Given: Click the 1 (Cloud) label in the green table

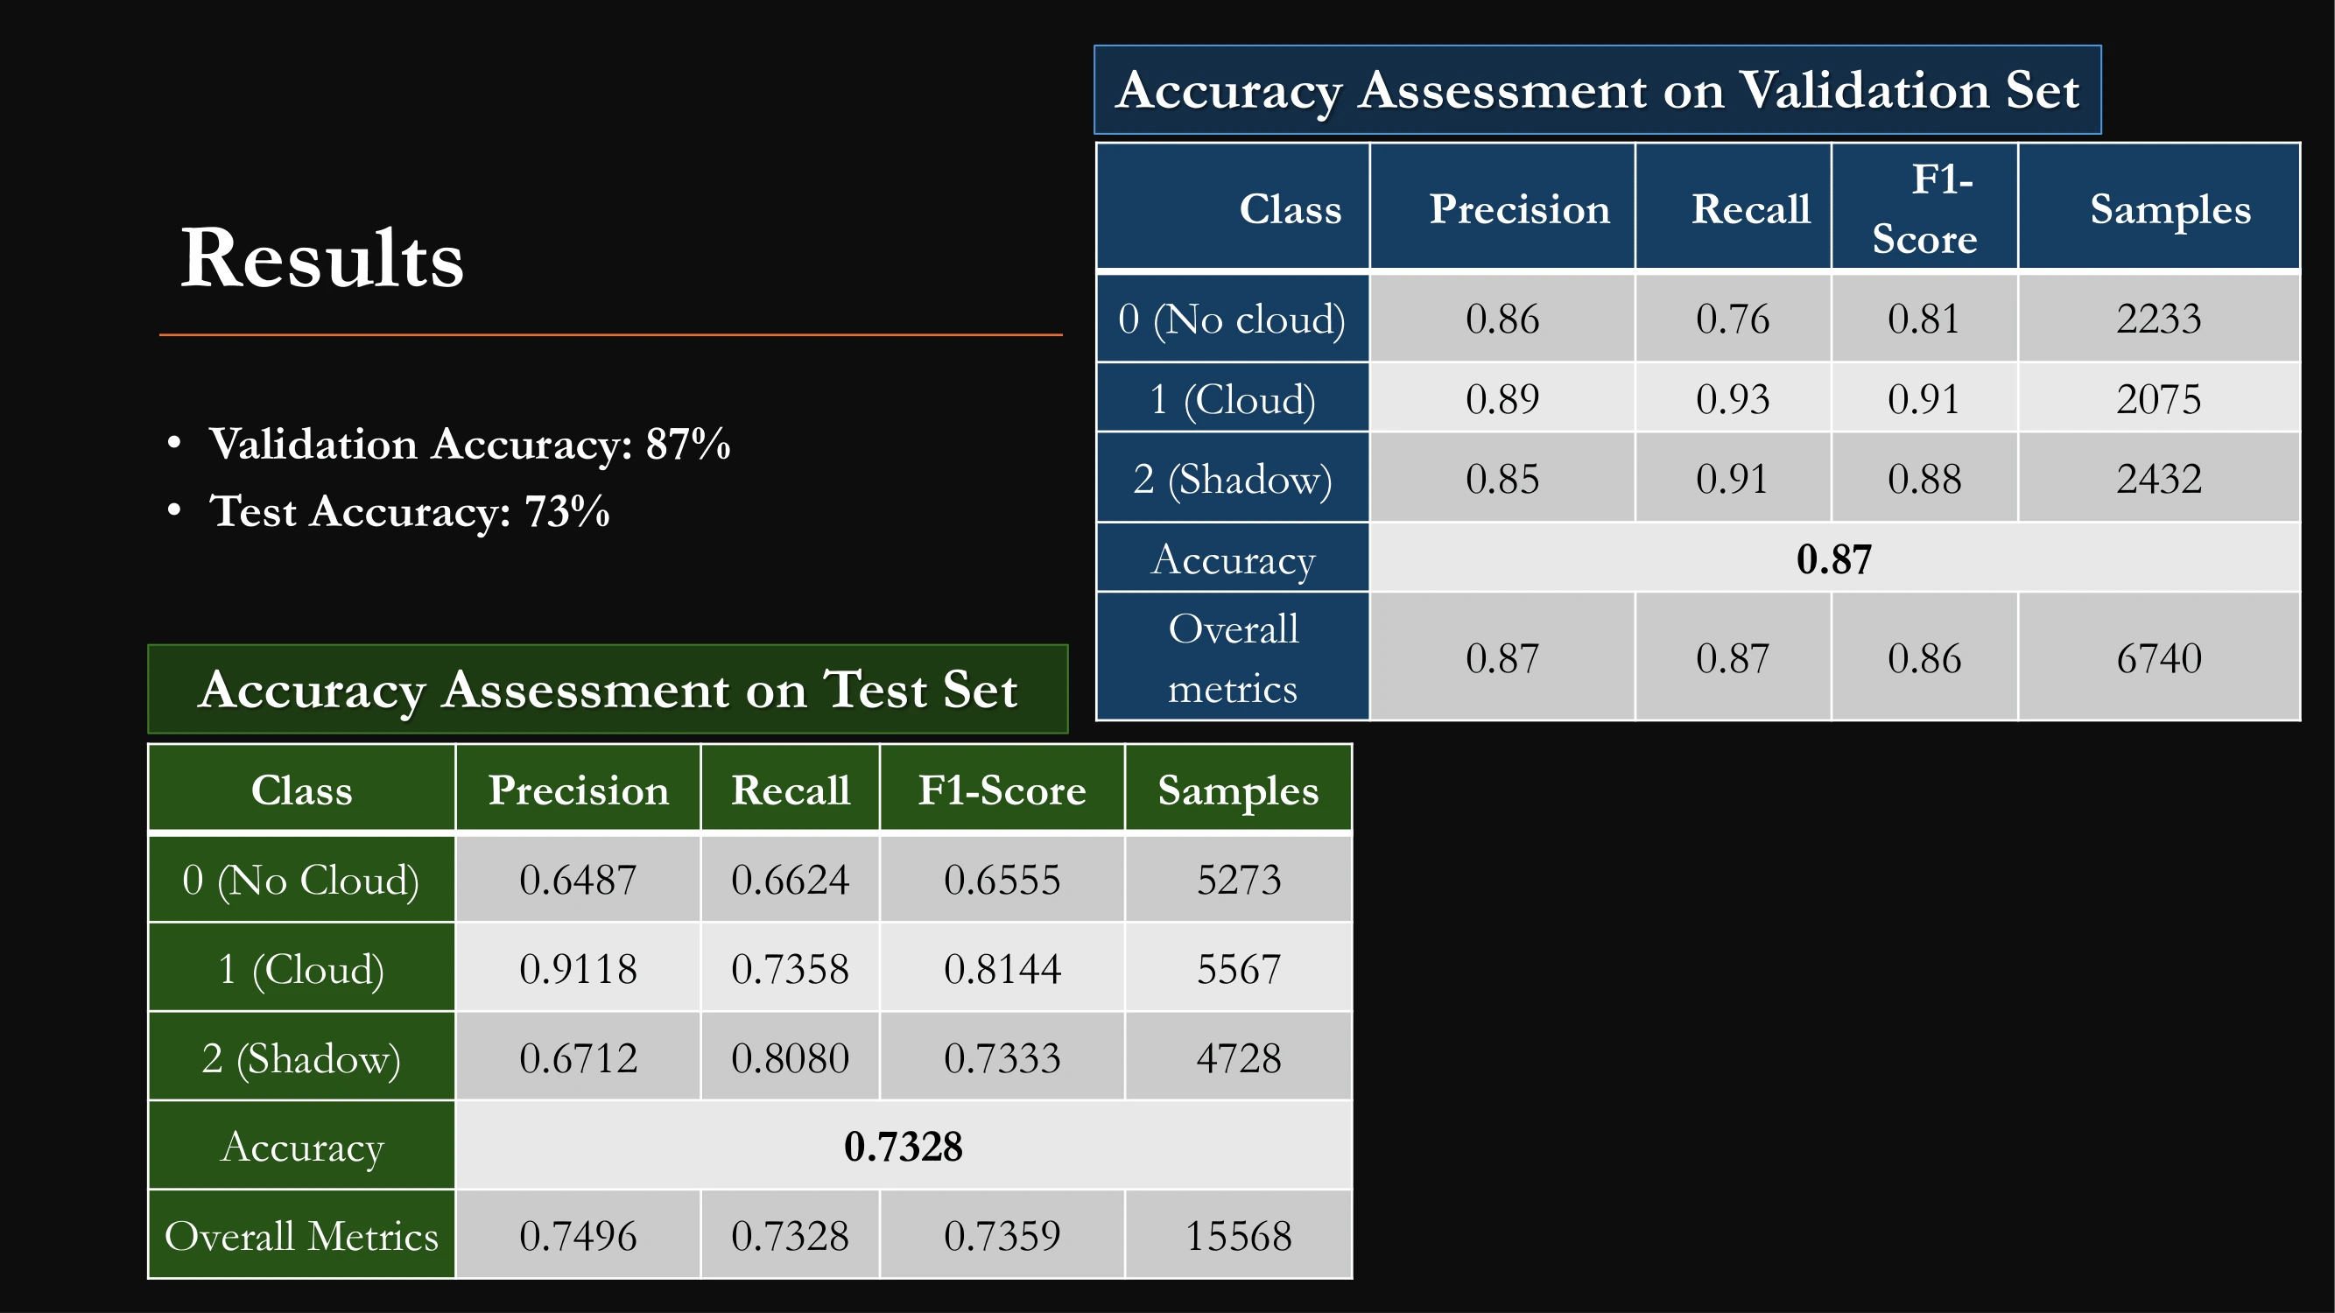Looking at the screenshot, I should pyautogui.click(x=301, y=969).
